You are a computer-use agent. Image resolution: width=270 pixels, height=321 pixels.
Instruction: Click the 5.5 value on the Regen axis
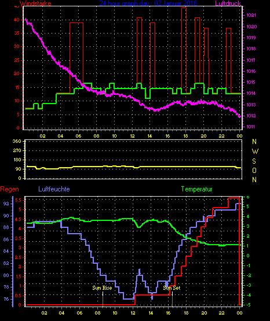pyautogui.click(x=18, y=200)
